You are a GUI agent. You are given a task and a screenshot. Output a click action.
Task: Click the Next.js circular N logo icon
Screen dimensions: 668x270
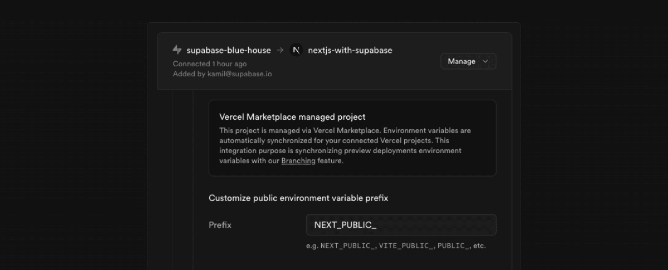coord(296,50)
